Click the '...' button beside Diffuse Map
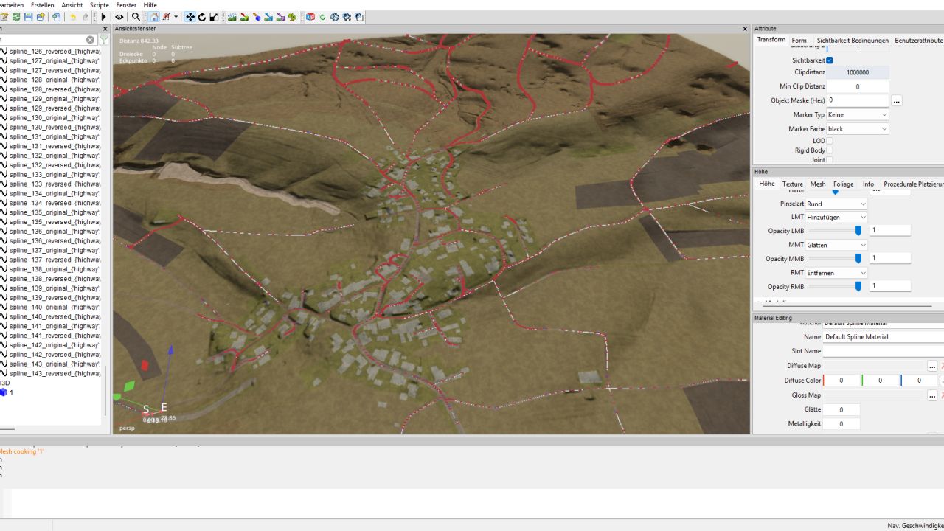The height and width of the screenshot is (531, 944). pos(932,367)
